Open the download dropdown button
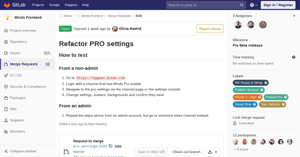300x157 pixels. click(x=212, y=152)
